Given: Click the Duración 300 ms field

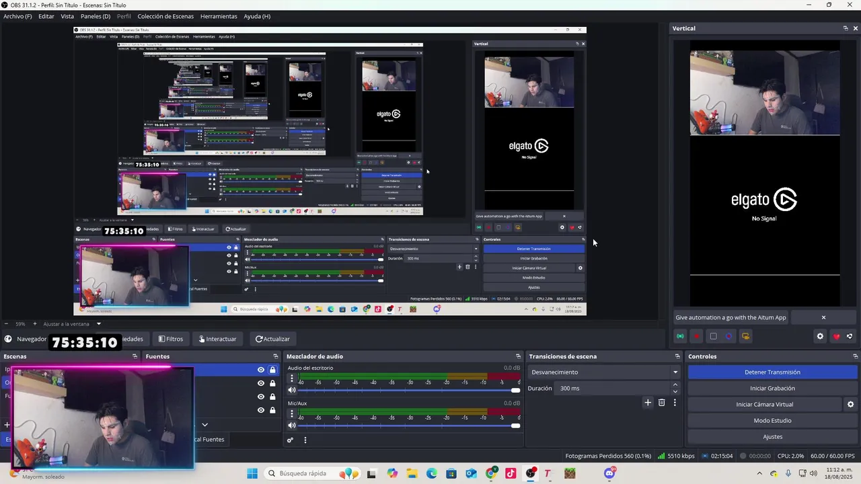Looking at the screenshot, I should coord(613,389).
